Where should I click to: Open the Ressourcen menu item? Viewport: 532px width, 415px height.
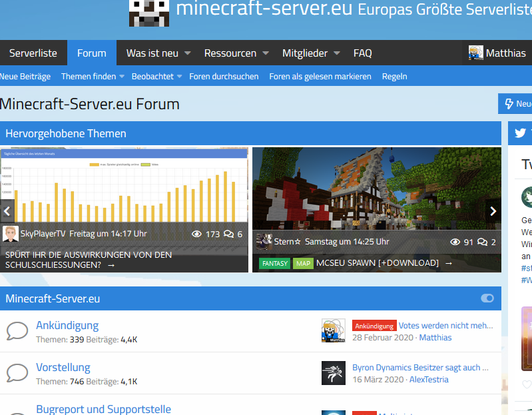[x=230, y=53]
